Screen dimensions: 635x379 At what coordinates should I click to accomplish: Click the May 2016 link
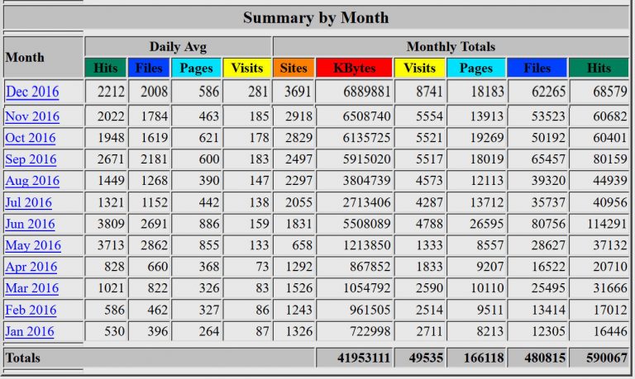[x=33, y=245]
